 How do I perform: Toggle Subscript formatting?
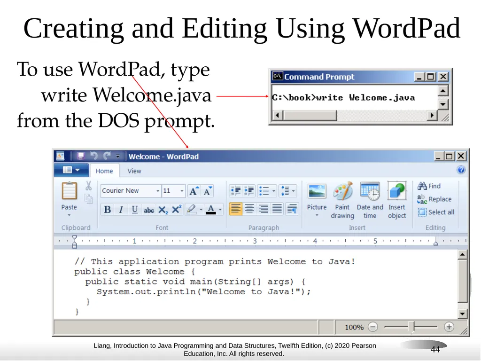[x=163, y=210]
